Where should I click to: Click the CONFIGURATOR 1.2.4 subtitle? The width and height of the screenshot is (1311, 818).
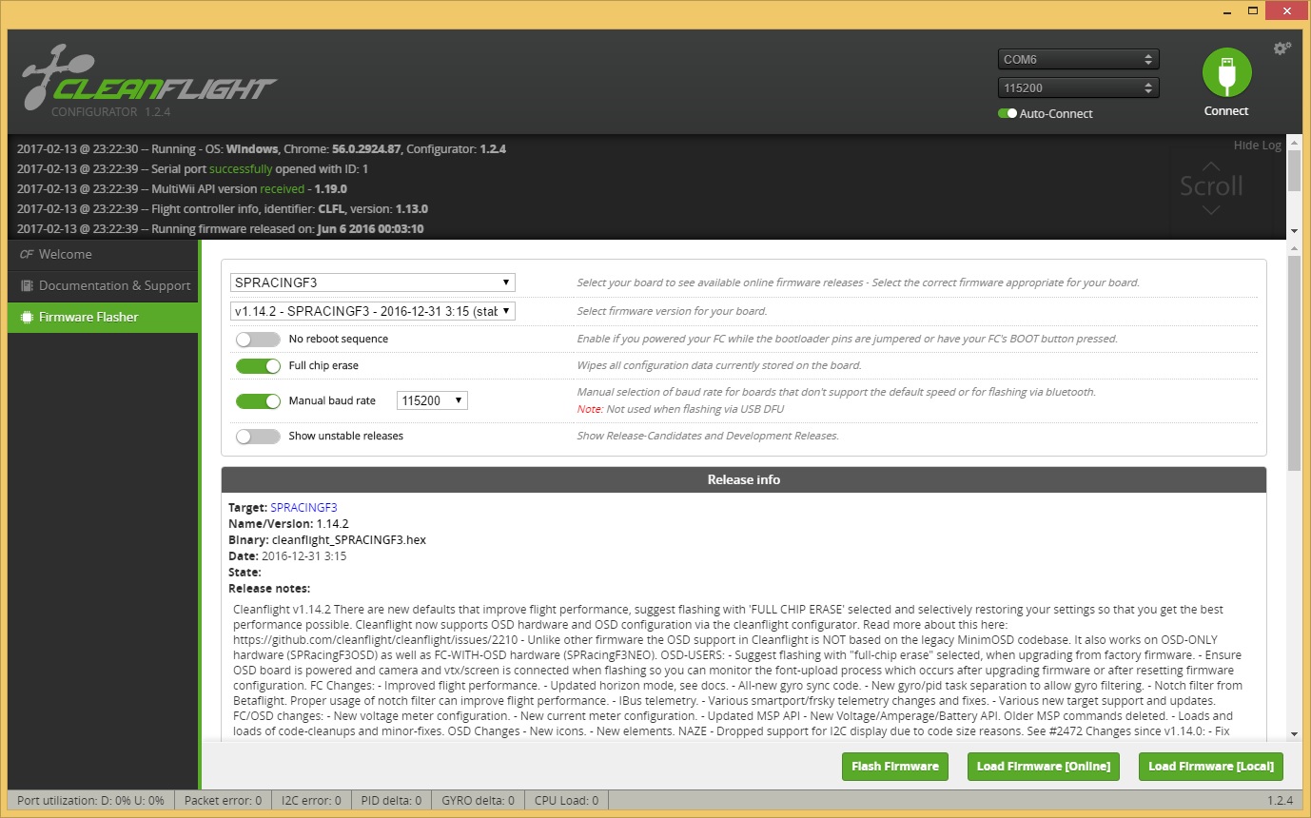click(112, 111)
